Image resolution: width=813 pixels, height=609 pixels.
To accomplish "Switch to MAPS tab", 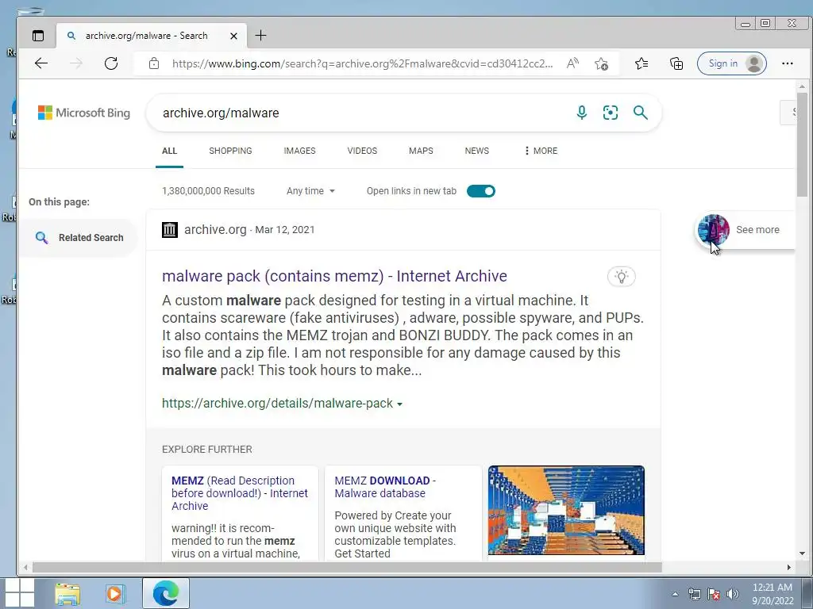I will (x=421, y=151).
